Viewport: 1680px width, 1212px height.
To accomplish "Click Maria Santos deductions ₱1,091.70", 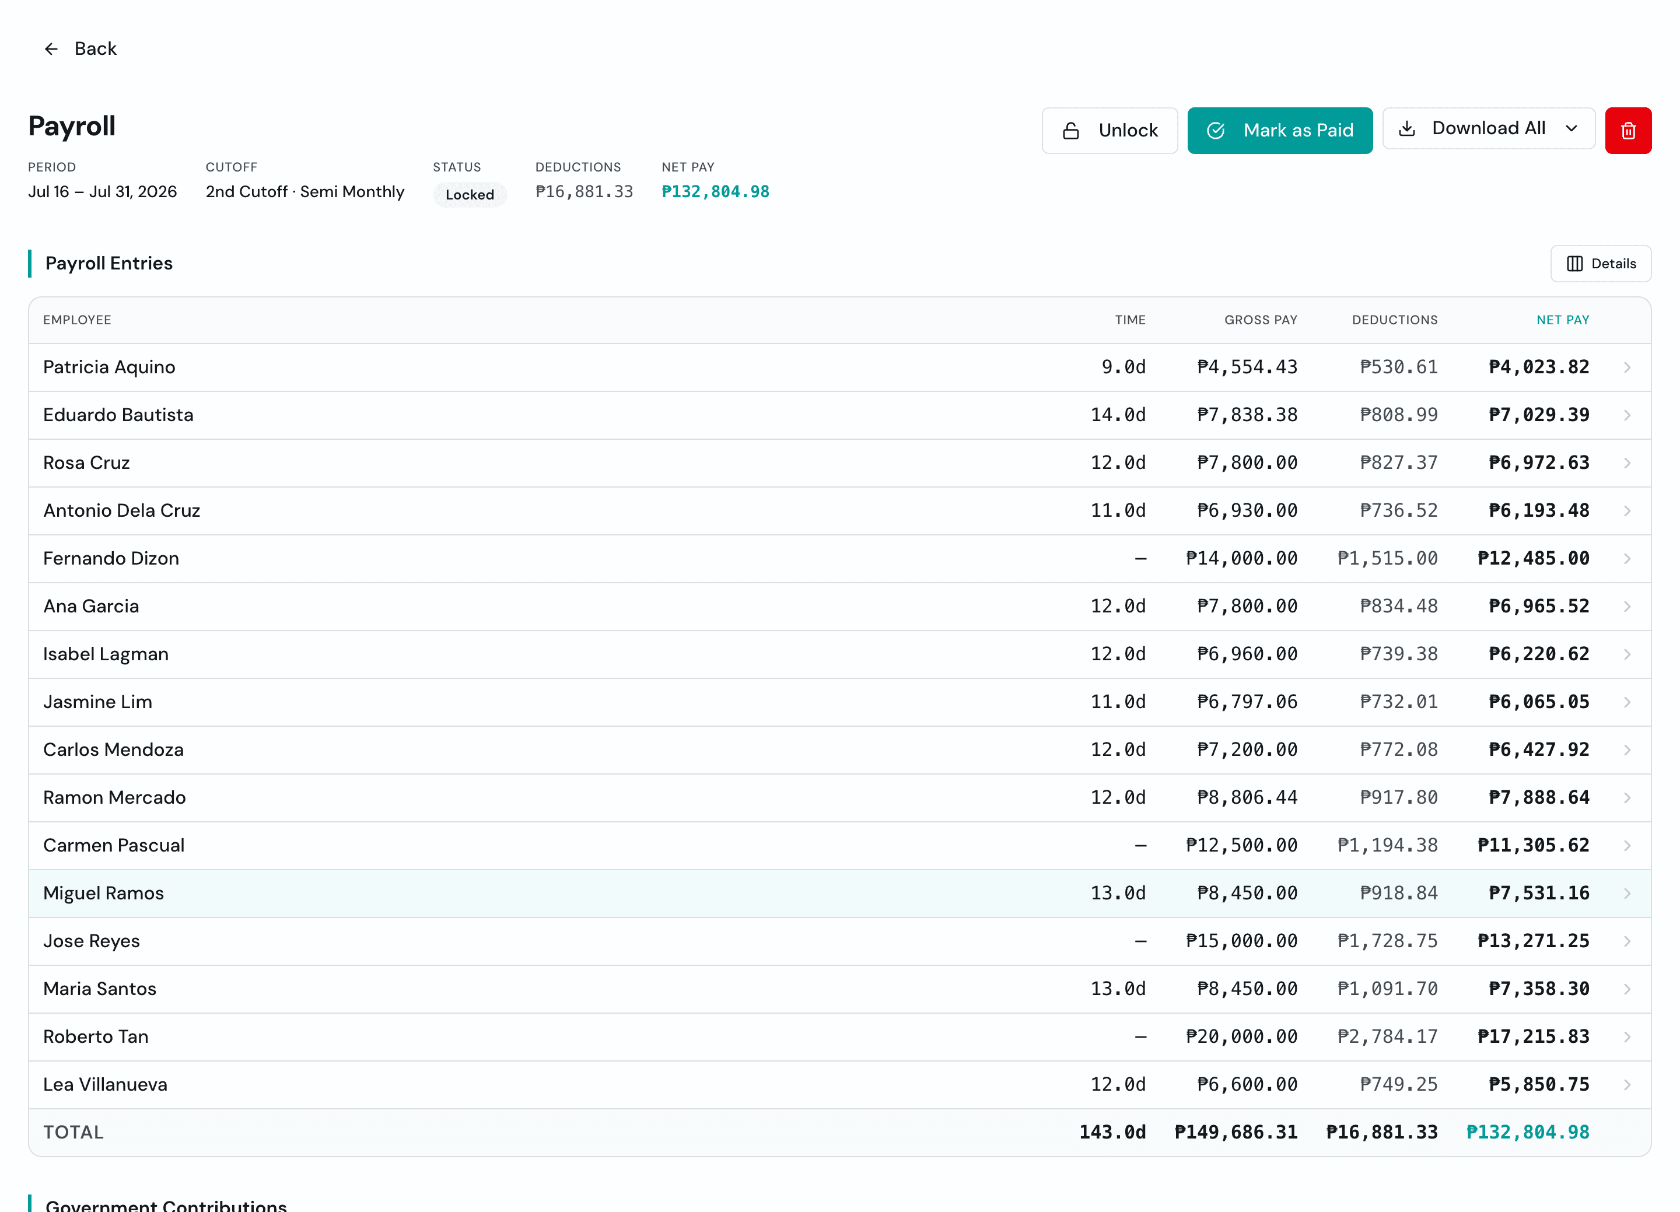I will pos(1387,989).
